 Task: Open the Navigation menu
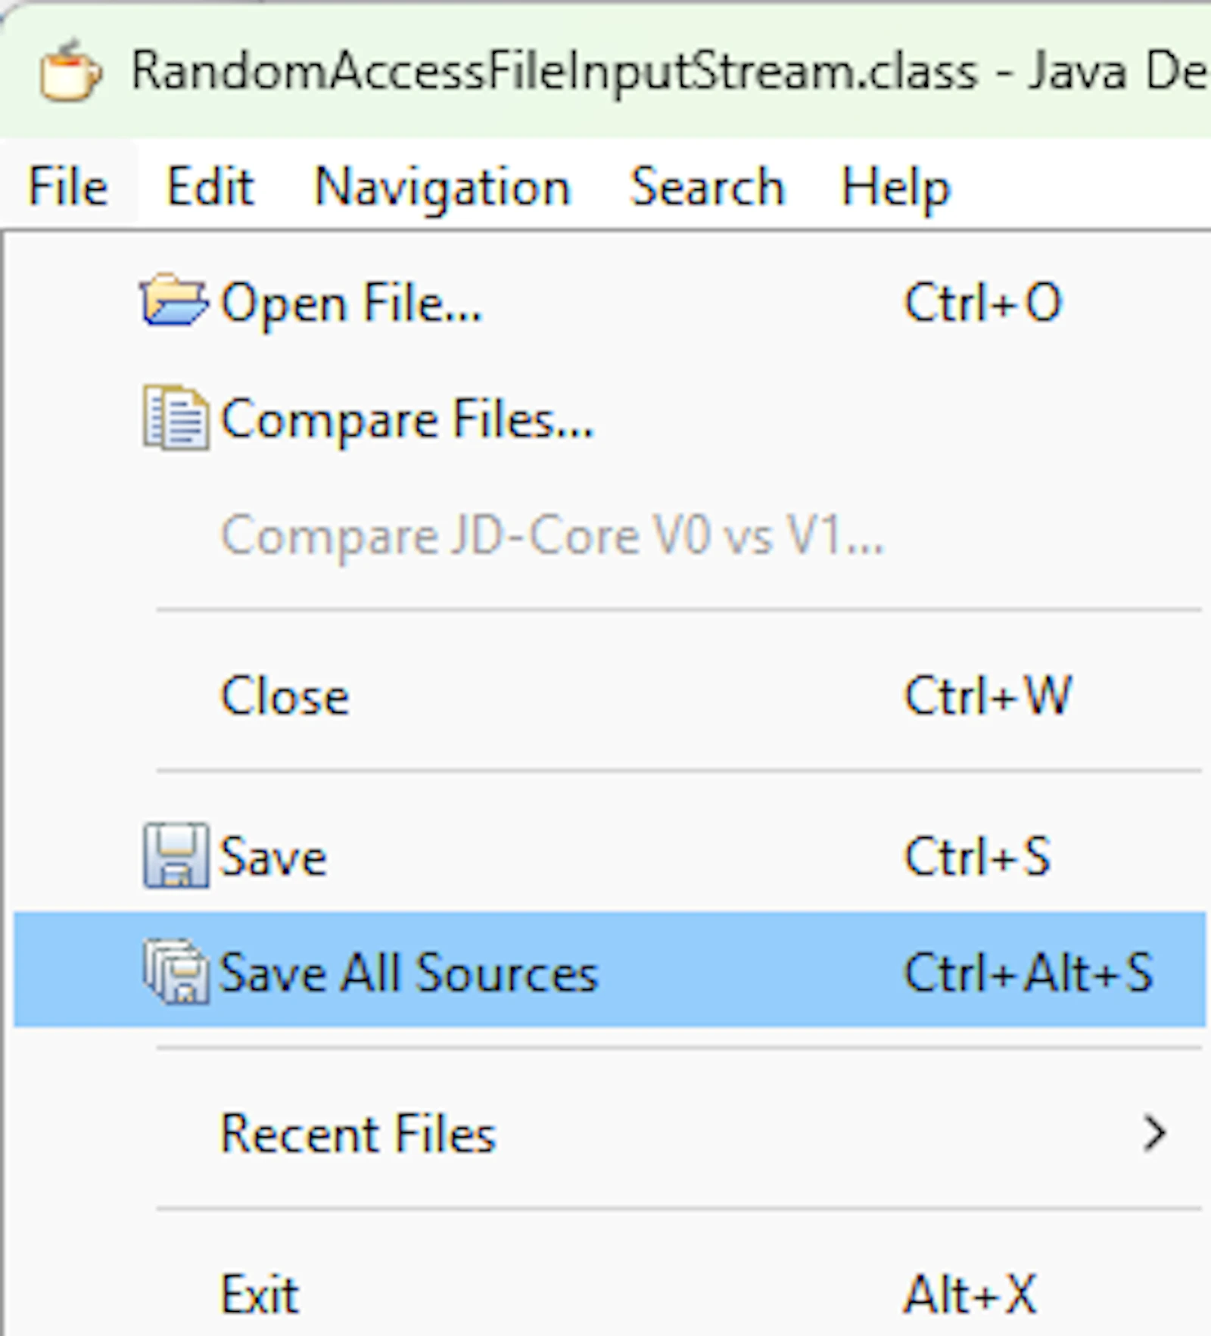point(442,186)
